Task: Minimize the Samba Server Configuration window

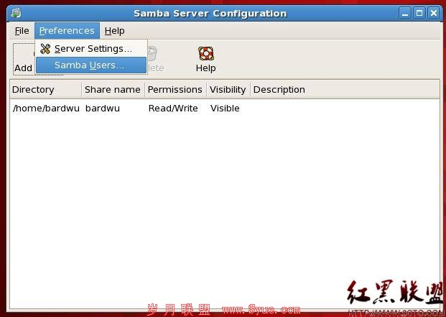Action: click(405, 13)
